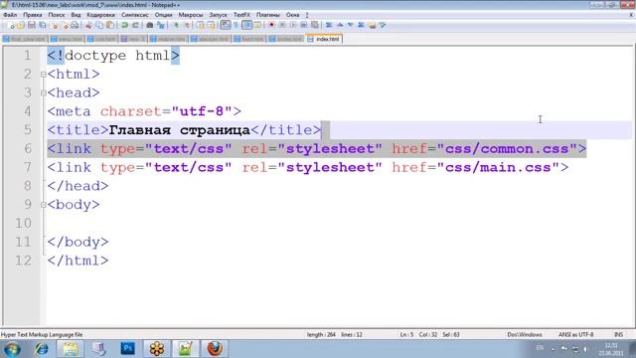This screenshot has width=636, height=358.
Task: Click the Zoom In toolbar icon
Action: (176, 25)
